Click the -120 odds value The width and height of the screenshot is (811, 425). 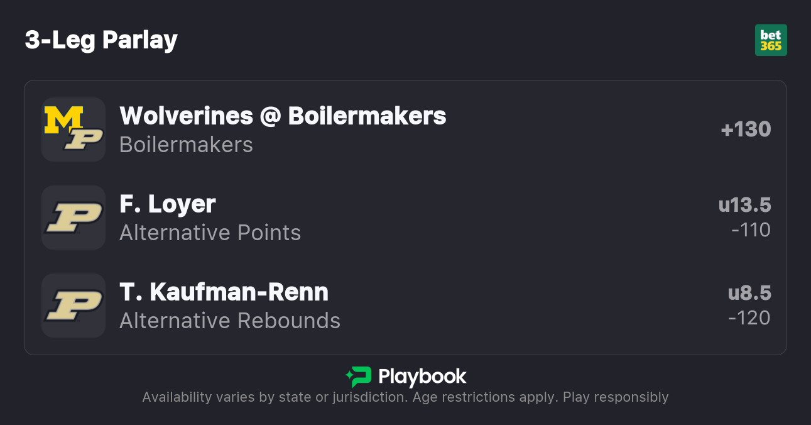coord(749,318)
